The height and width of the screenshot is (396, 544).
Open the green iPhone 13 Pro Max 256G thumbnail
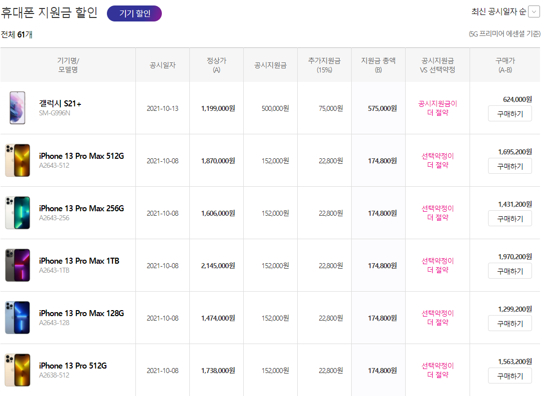tap(17, 213)
